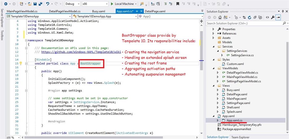Comment out selected lines icon
Screen dimensions: 289x139
[x=165, y=4]
